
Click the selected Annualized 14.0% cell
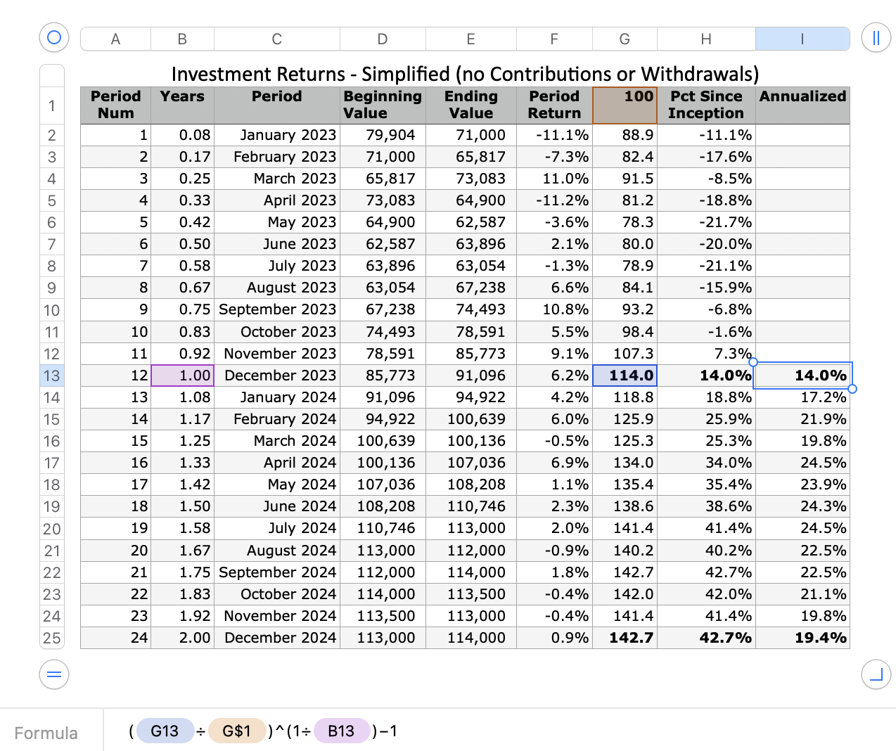[802, 375]
